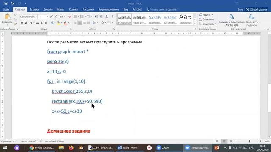The width and height of the screenshot is (271, 152).
Task: Apply the Обычный style
Action: [124, 19]
